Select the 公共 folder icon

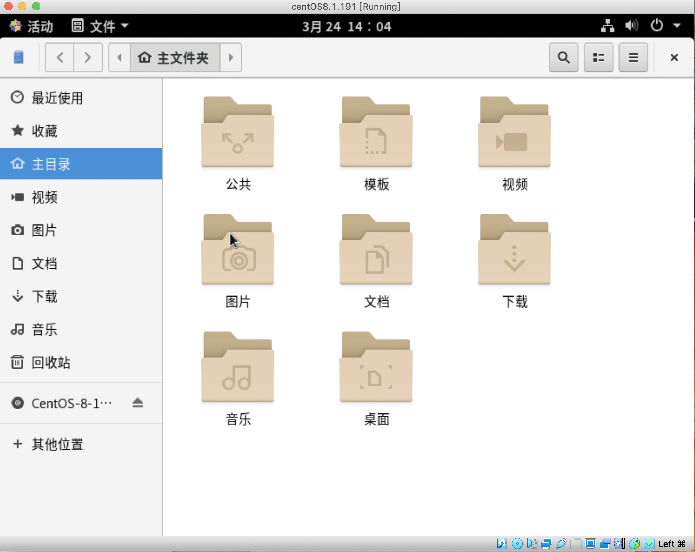click(238, 132)
